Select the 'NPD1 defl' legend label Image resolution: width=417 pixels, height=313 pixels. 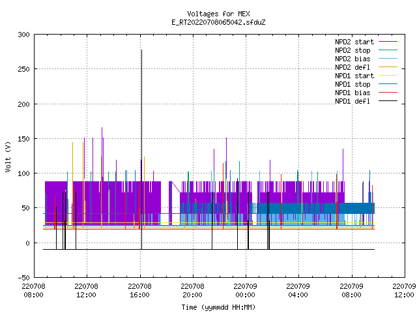pos(352,101)
